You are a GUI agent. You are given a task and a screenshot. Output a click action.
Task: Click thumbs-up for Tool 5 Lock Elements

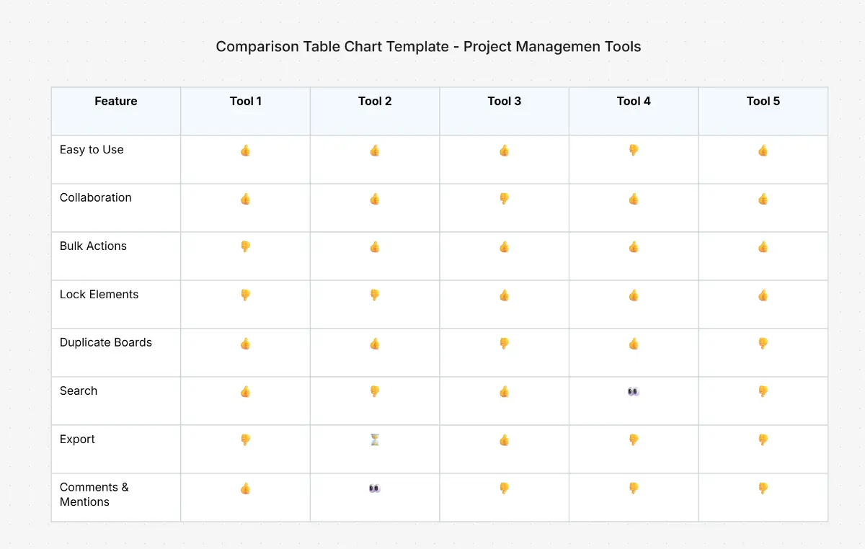[x=763, y=295]
